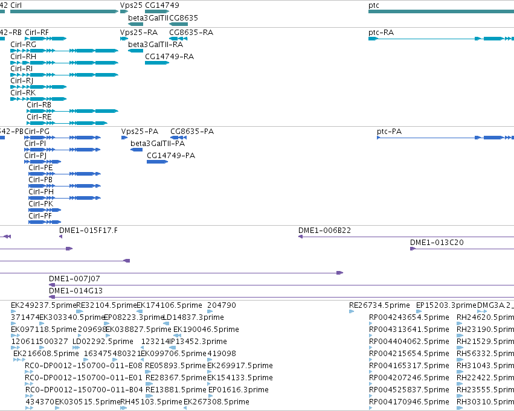Select the Vps25 gene label
The image size is (514, 411).
131,5
